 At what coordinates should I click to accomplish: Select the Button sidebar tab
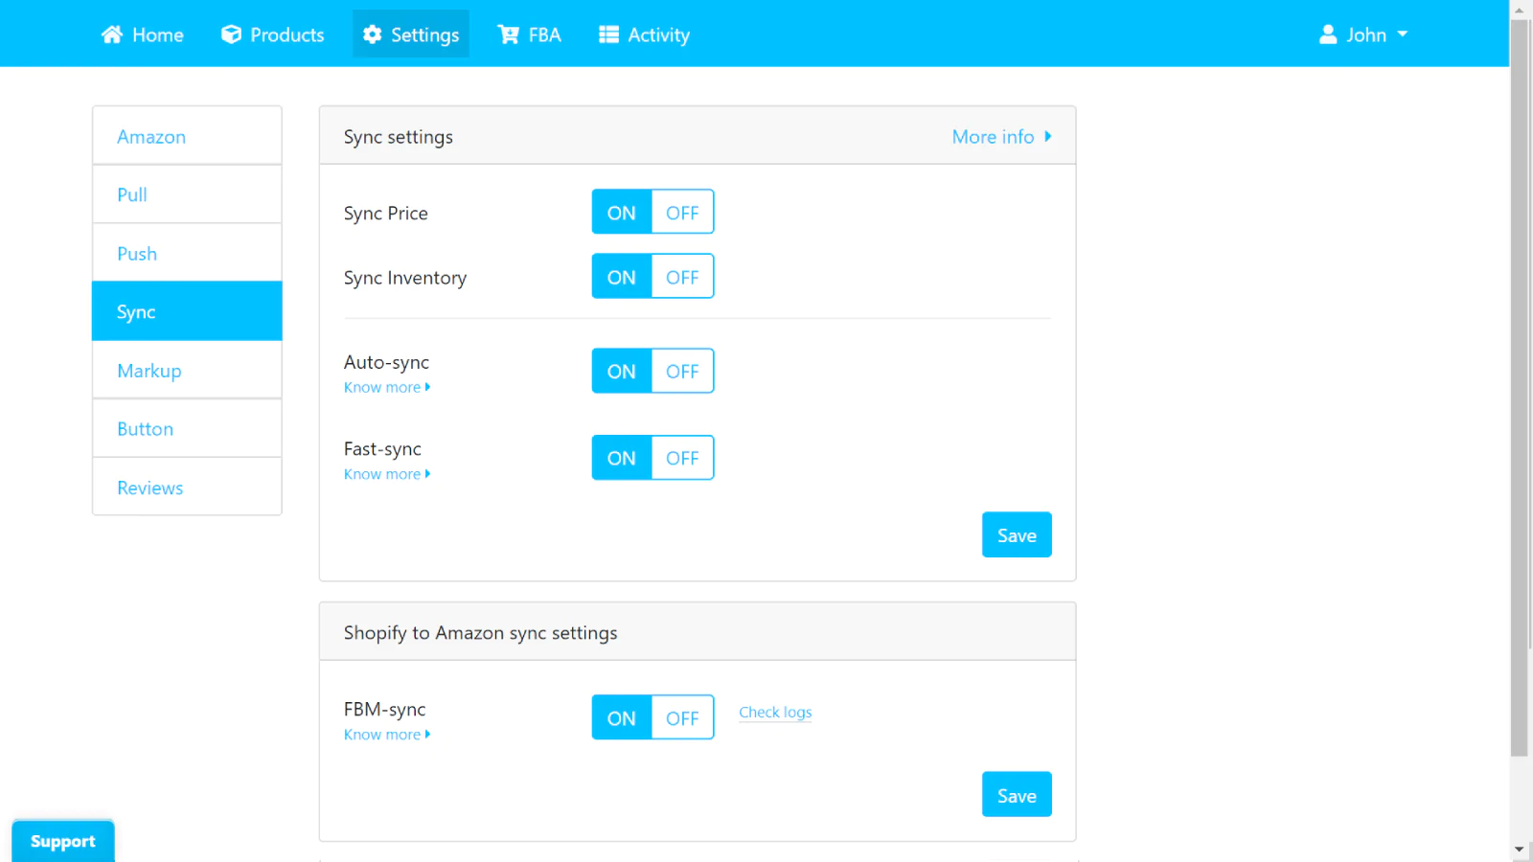coord(187,428)
